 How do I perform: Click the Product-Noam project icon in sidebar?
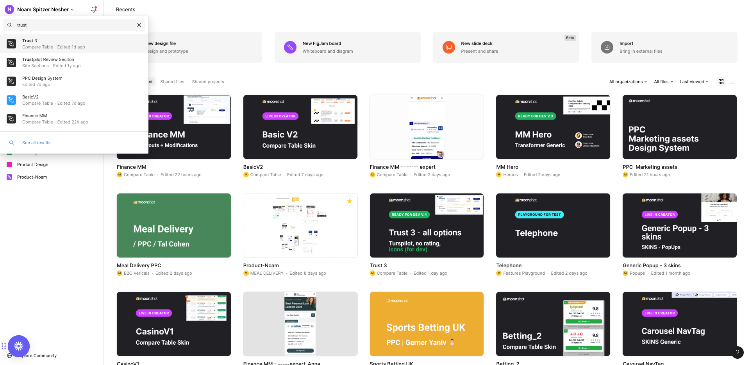pyautogui.click(x=9, y=177)
